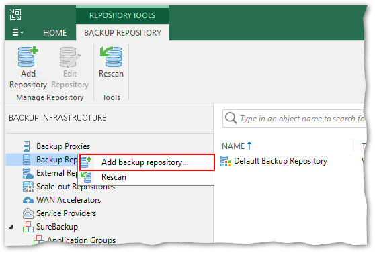375x253 pixels.
Task: Click the Veeam application logo icon
Action: tap(15, 15)
